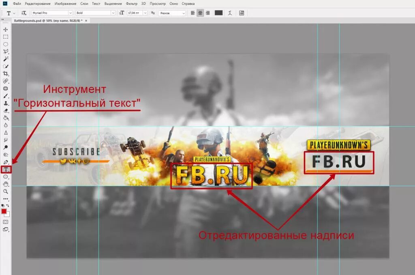This screenshot has height=275, width=415.
Task: Click the font size value field
Action: pyautogui.click(x=135, y=13)
